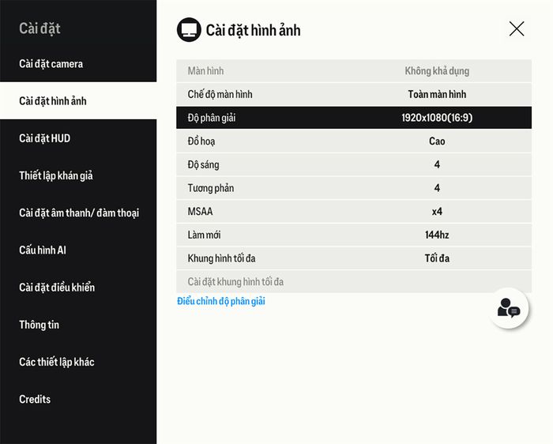Screen dimensions: 553x444
Task: Change Đồ hoạ quality set to Cao
Action: click(437, 141)
